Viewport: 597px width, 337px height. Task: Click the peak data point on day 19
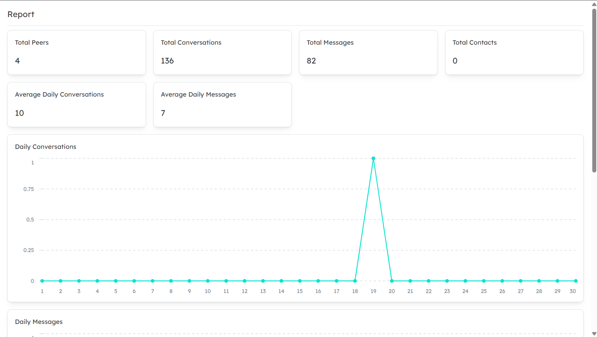[373, 158]
